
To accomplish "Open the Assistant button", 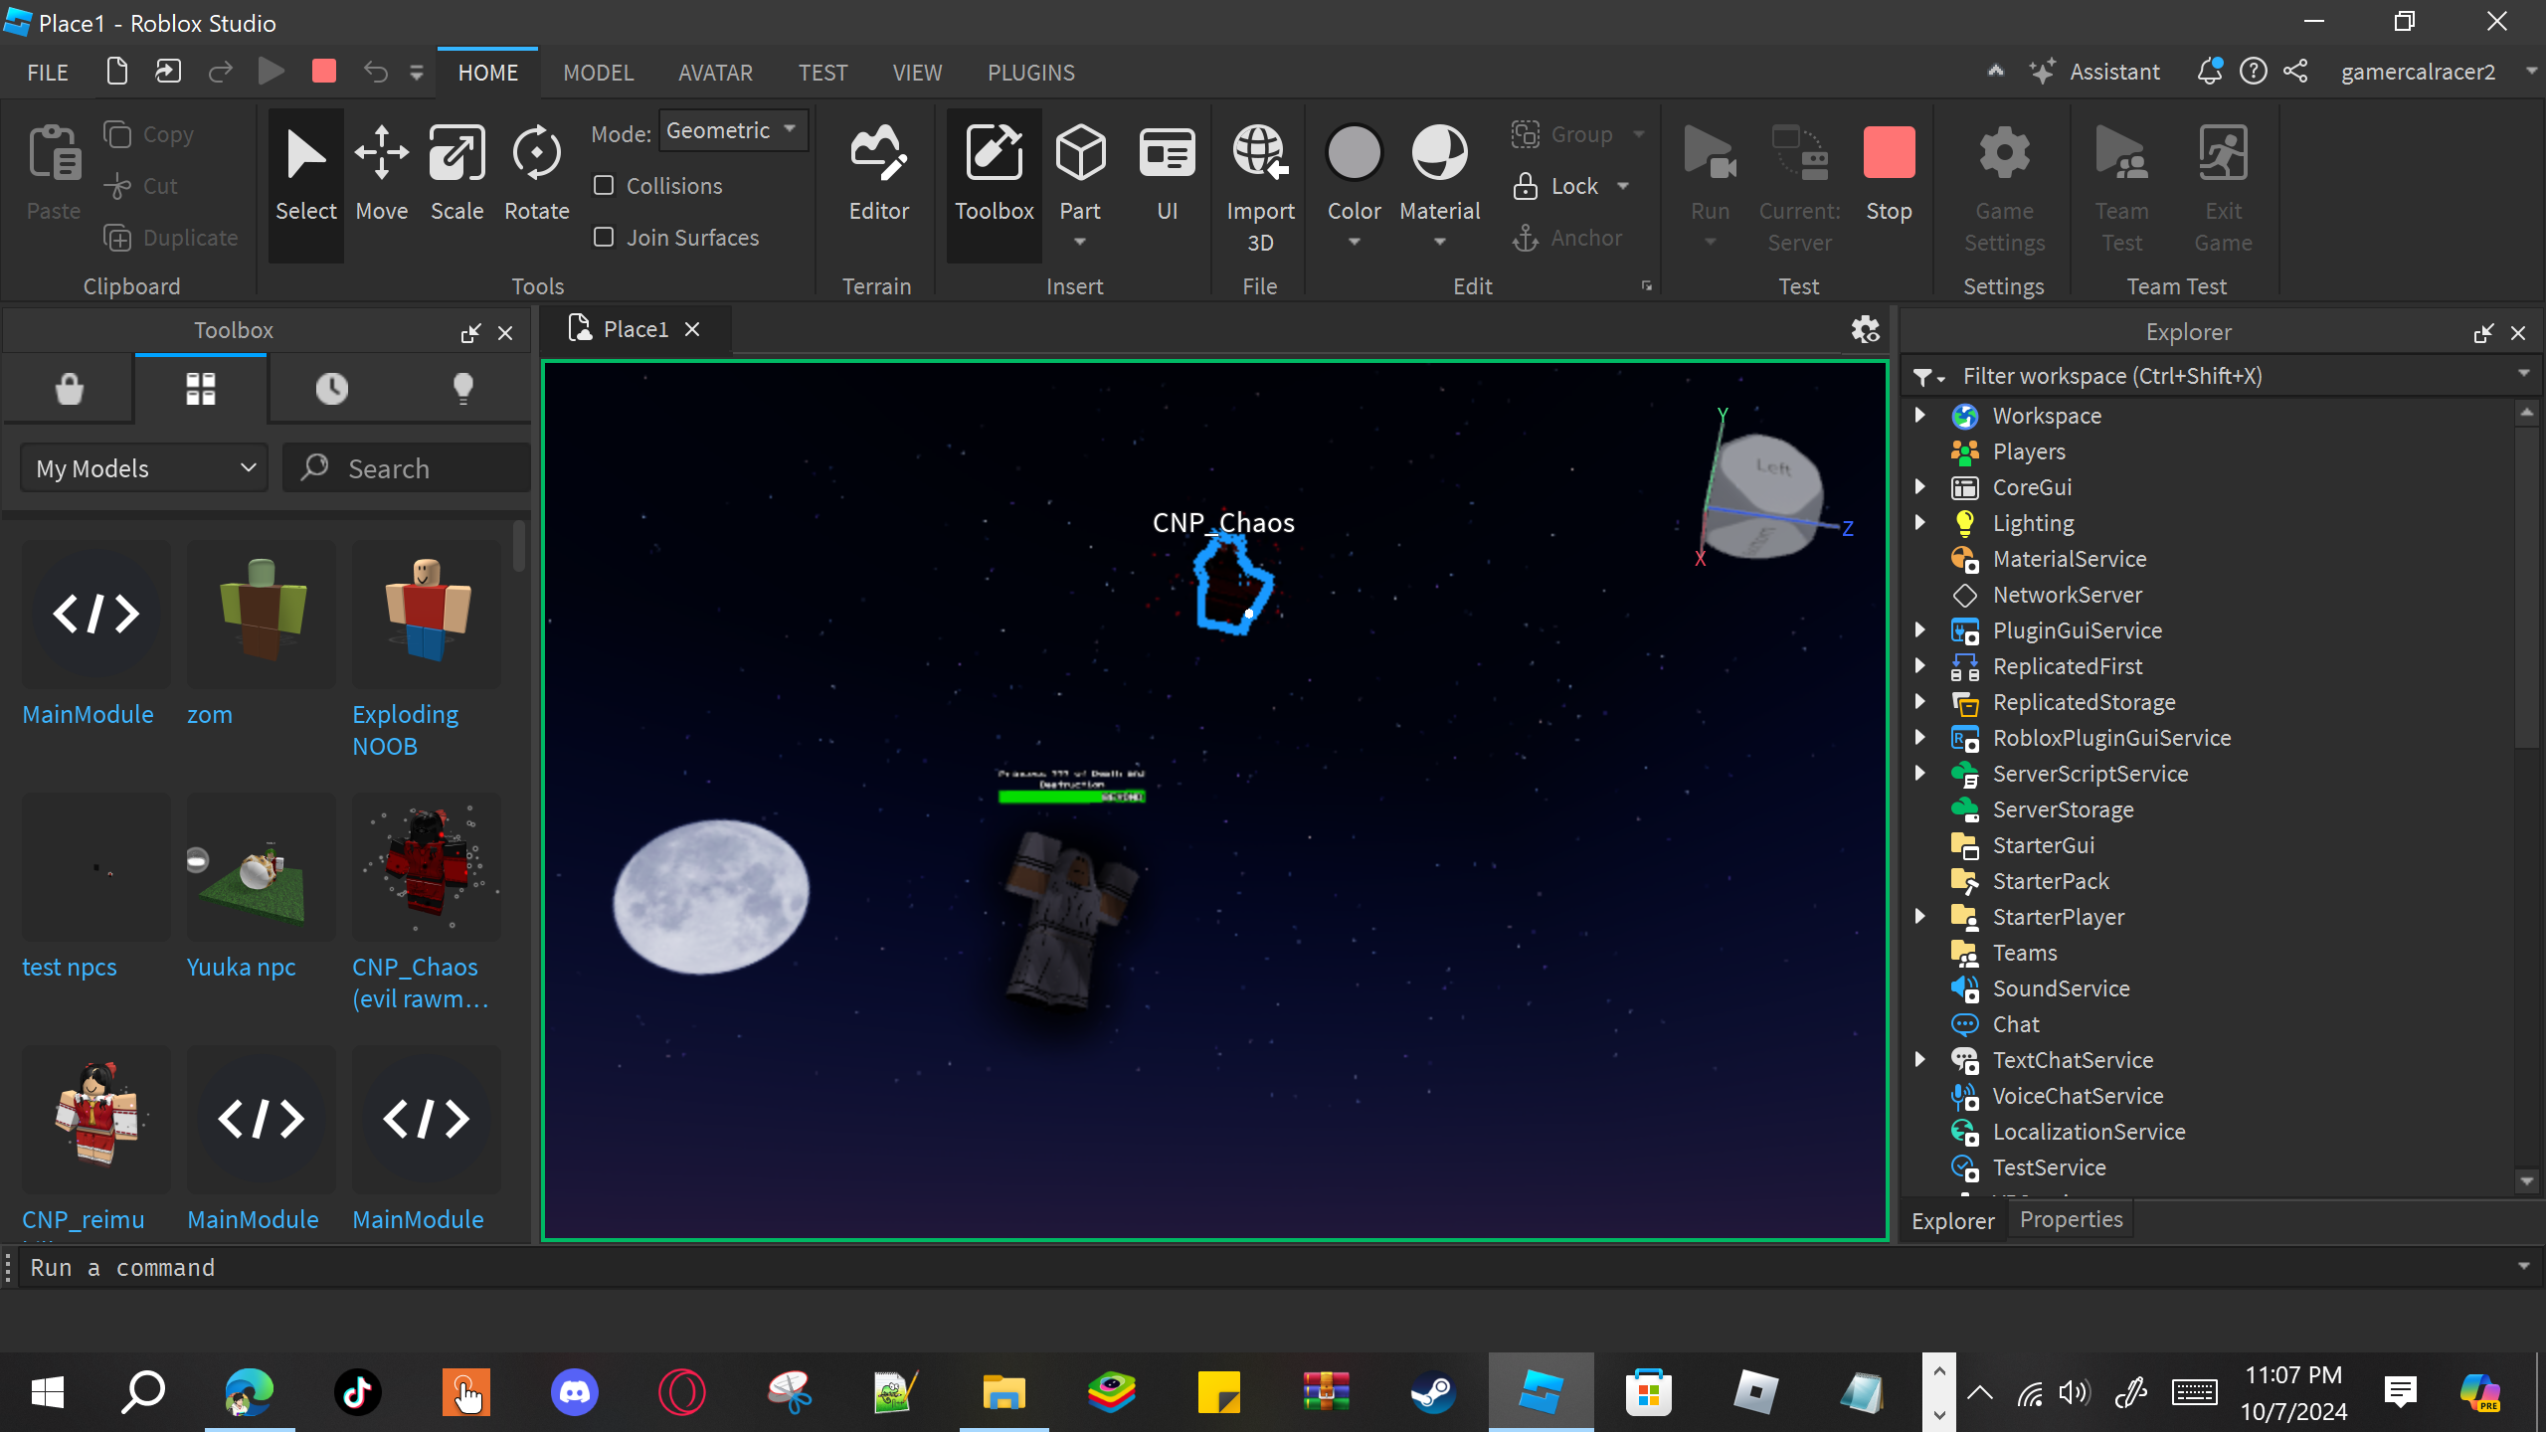I will click(2096, 73).
